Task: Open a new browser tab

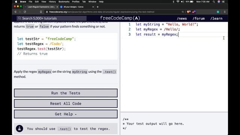Action: click(x=97, y=7)
